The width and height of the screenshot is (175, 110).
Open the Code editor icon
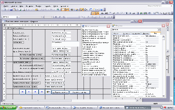point(77,10)
